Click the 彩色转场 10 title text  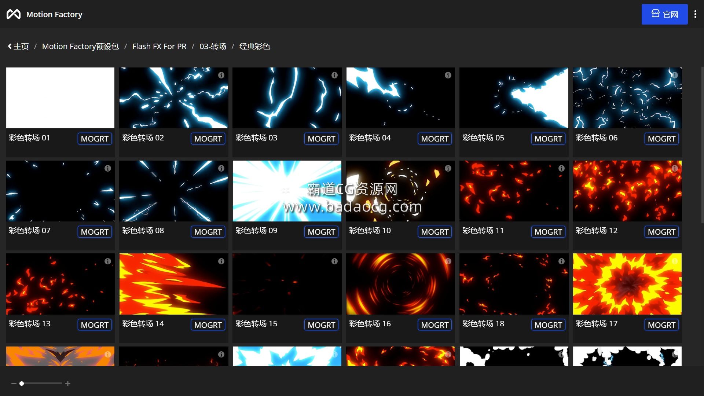(370, 231)
